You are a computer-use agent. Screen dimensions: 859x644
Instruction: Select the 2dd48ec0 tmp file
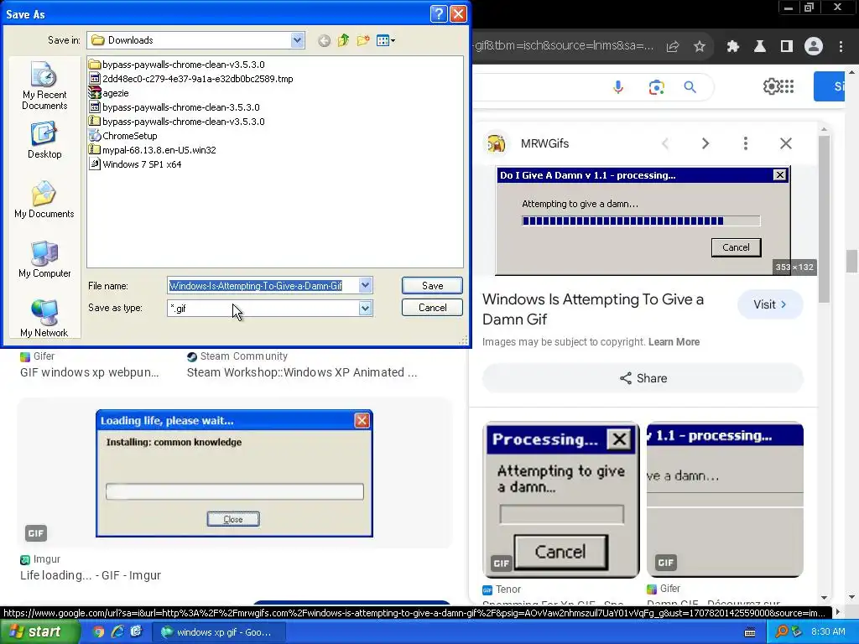pos(191,79)
